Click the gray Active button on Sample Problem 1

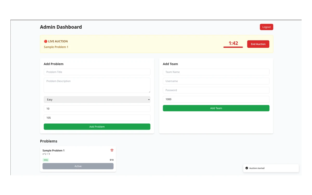click(78, 166)
